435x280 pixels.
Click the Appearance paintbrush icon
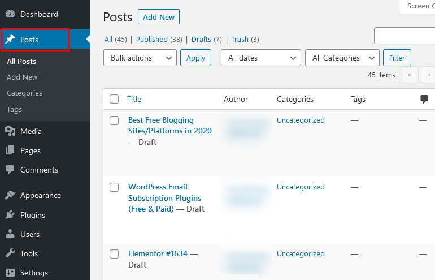(10, 195)
